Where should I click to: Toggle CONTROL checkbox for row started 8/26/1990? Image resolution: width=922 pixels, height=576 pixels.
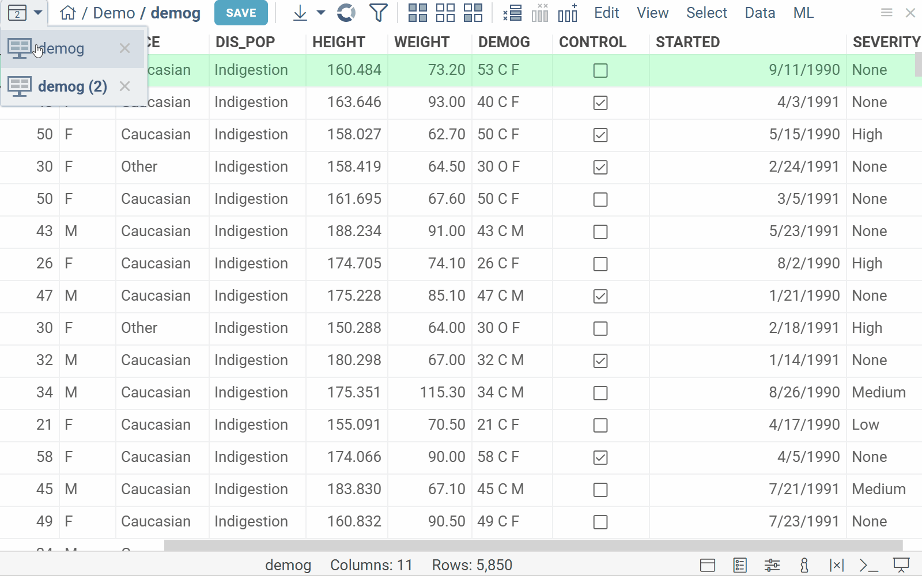pos(600,393)
